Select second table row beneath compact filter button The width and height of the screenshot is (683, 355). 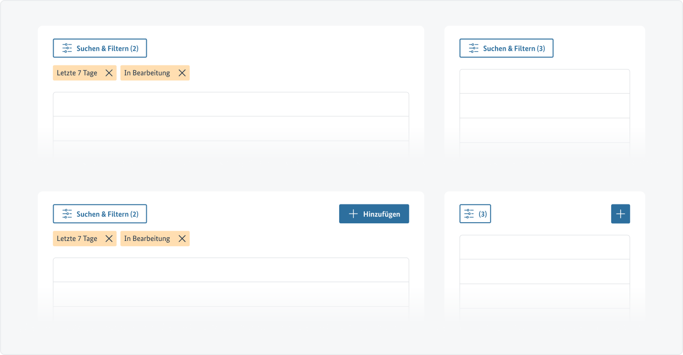[545, 272]
